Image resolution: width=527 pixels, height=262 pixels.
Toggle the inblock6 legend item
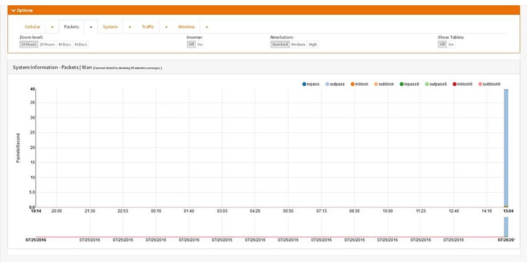pyautogui.click(x=453, y=84)
